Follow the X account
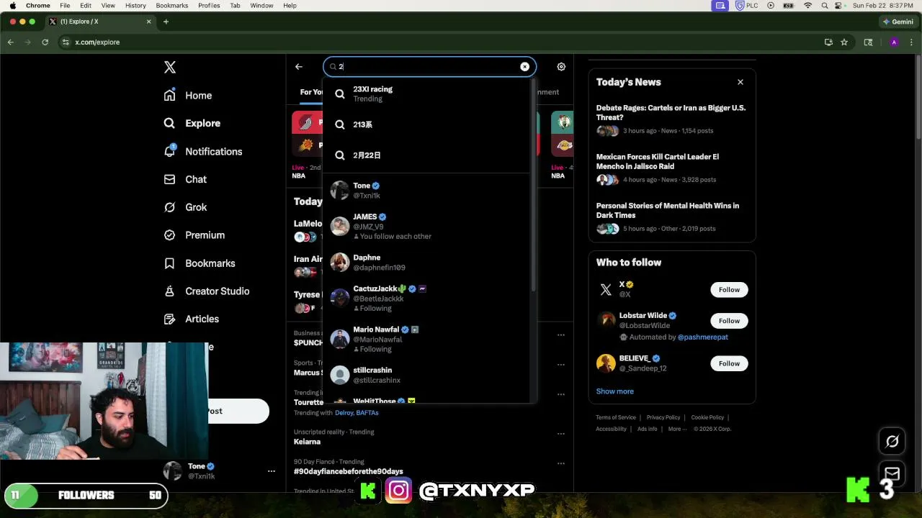The image size is (922, 518). tap(729, 290)
